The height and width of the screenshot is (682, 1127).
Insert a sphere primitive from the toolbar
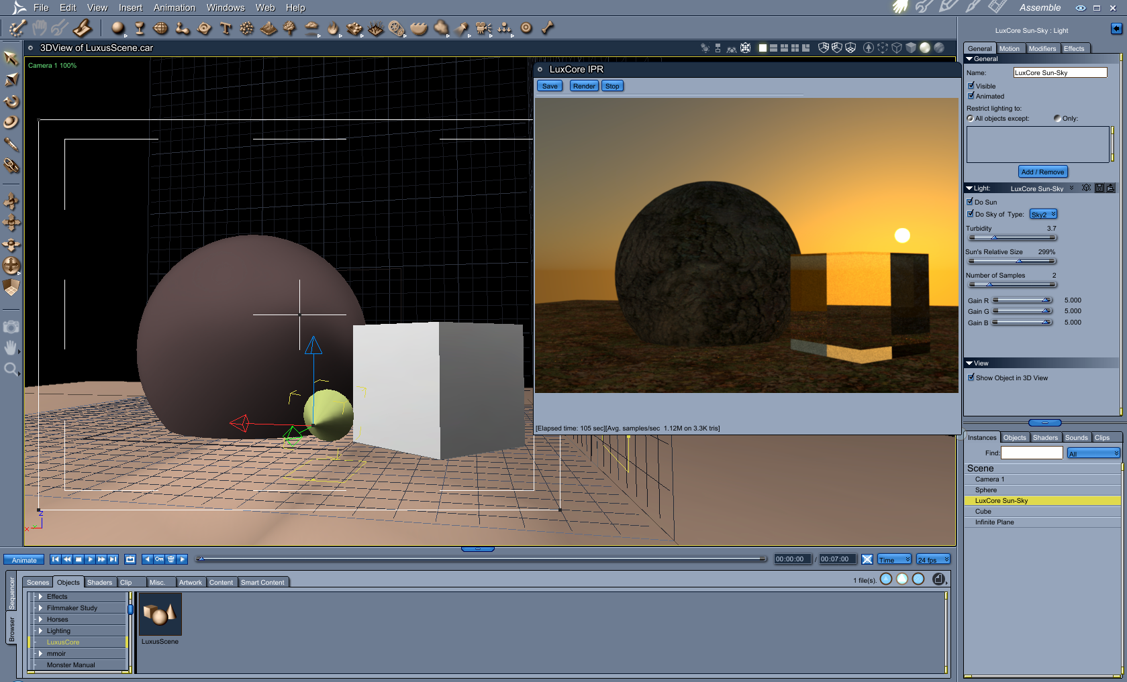117,28
